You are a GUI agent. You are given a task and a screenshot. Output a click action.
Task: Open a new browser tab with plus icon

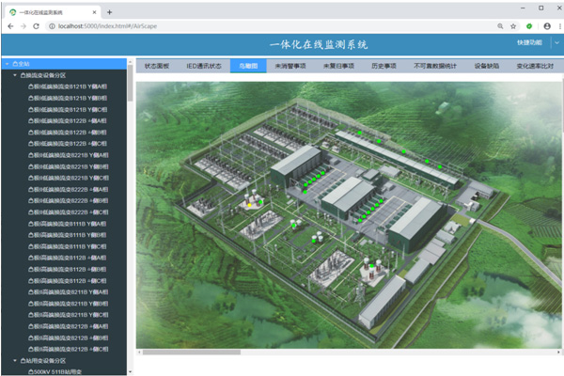[x=110, y=11]
